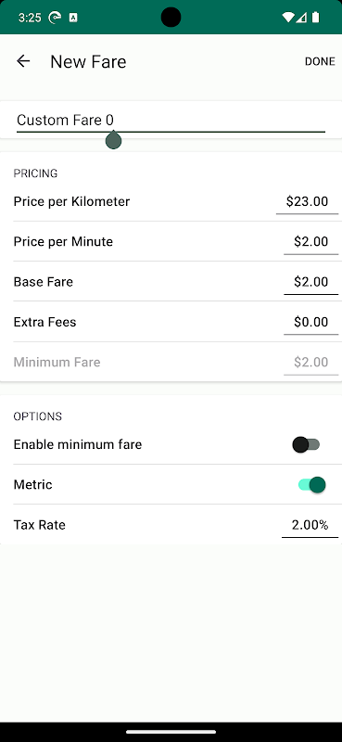Tap the cellular signal icon
The height and width of the screenshot is (742, 342).
pos(301,18)
